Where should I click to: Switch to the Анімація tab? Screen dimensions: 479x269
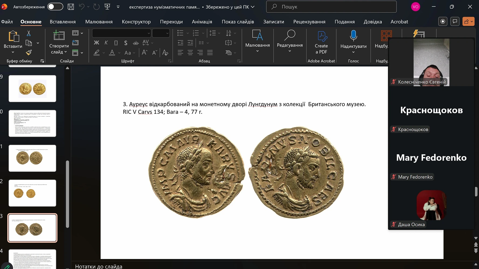pos(202,22)
